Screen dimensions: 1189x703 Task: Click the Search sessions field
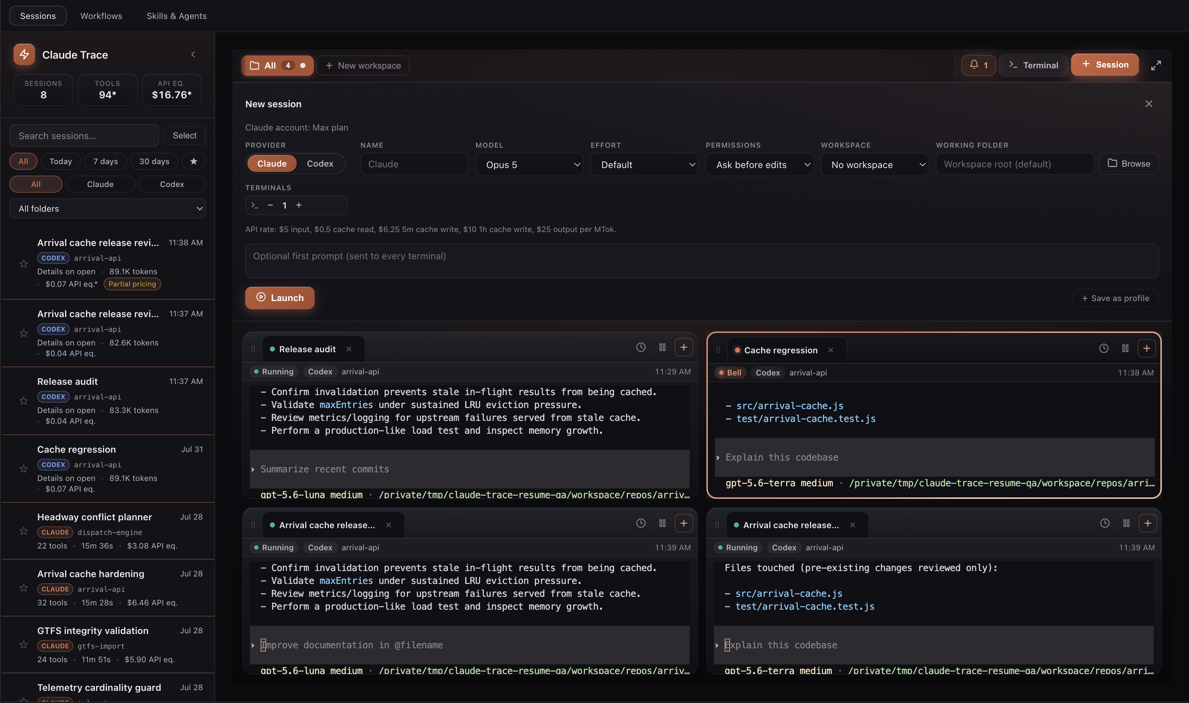pyautogui.click(x=84, y=136)
